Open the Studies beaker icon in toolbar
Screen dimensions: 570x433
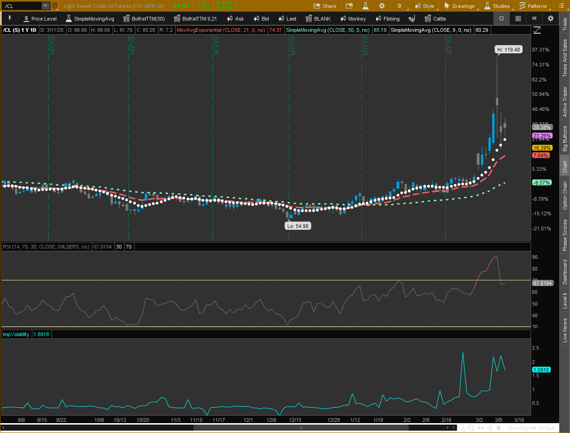(x=486, y=6)
